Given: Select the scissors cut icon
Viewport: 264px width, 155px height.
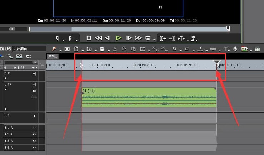Looking at the screenshot, I should pos(115,49).
